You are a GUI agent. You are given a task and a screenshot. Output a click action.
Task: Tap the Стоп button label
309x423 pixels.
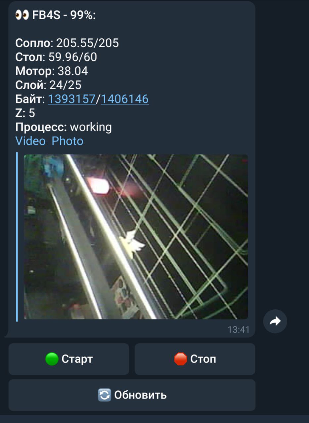click(x=203, y=359)
